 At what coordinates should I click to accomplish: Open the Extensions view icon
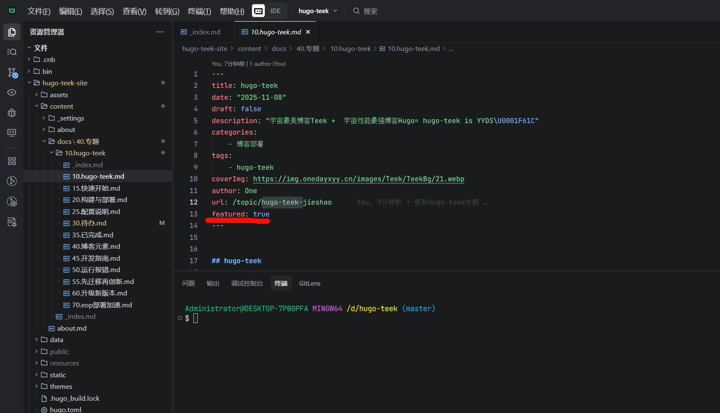(12, 161)
